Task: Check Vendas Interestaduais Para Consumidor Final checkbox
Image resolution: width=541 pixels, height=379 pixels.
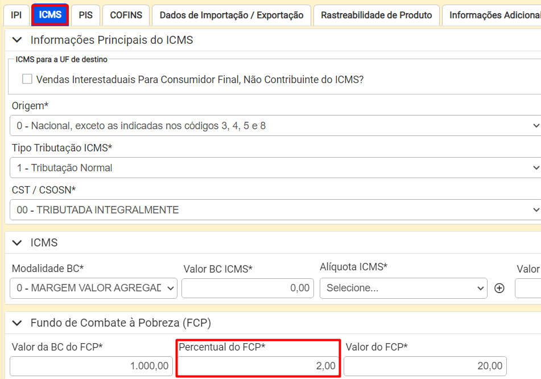Action: (27, 79)
